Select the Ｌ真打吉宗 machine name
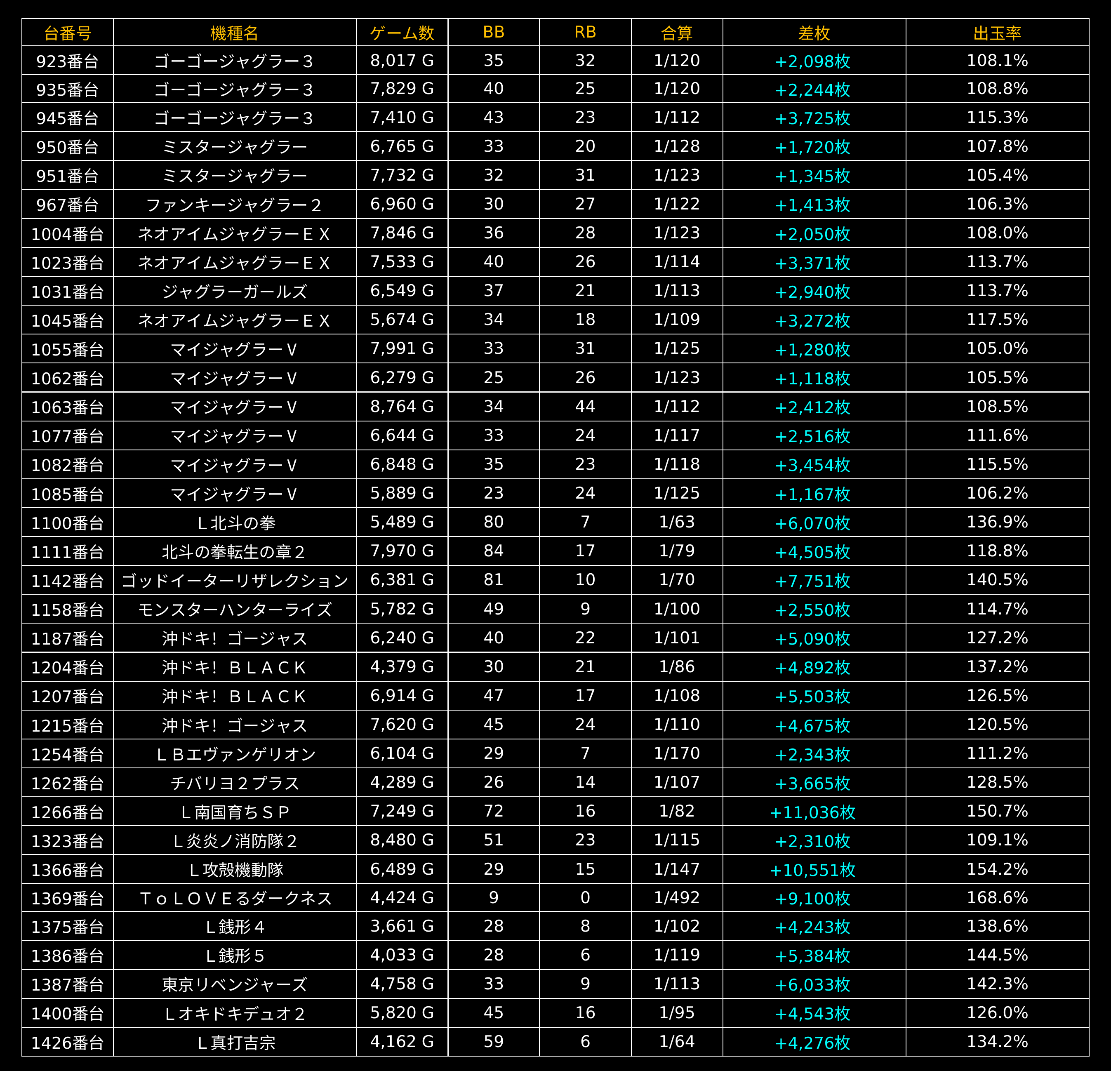Screen dimensions: 1111x1071 point(235,1043)
